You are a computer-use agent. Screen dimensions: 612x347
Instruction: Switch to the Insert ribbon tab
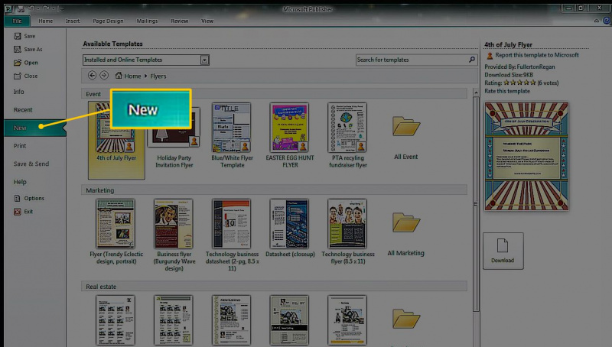73,21
